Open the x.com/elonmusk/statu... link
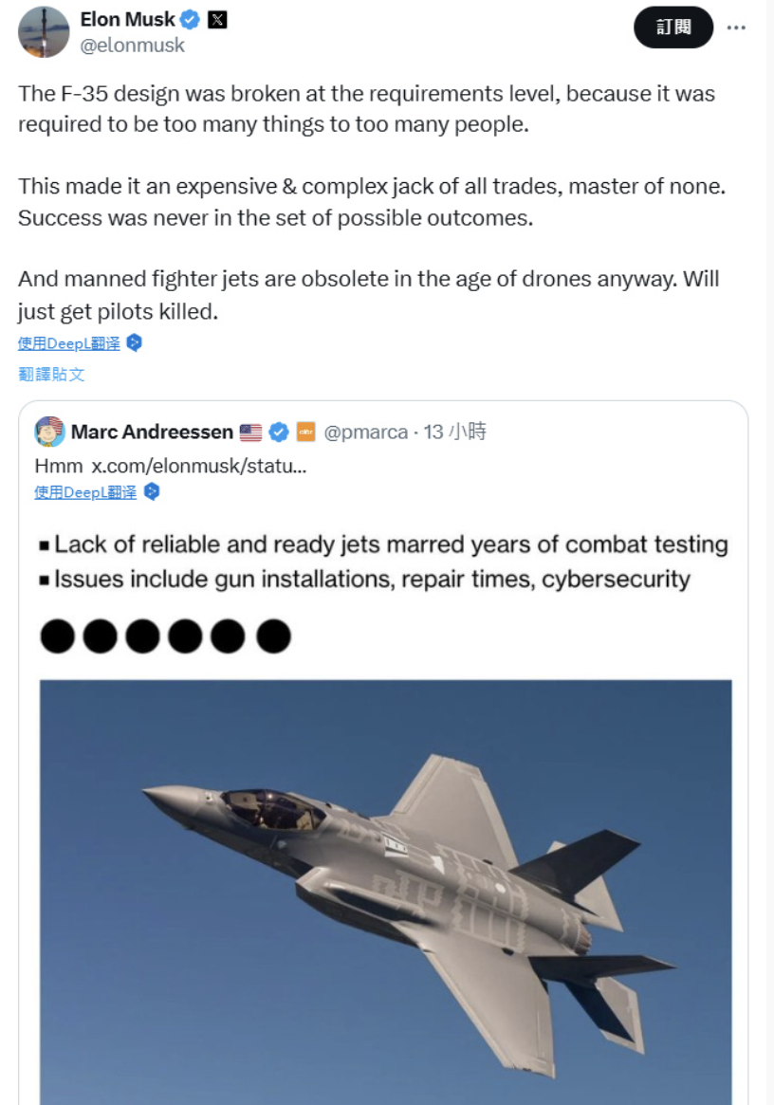Screen dimensions: 774x1105 tap(198, 466)
